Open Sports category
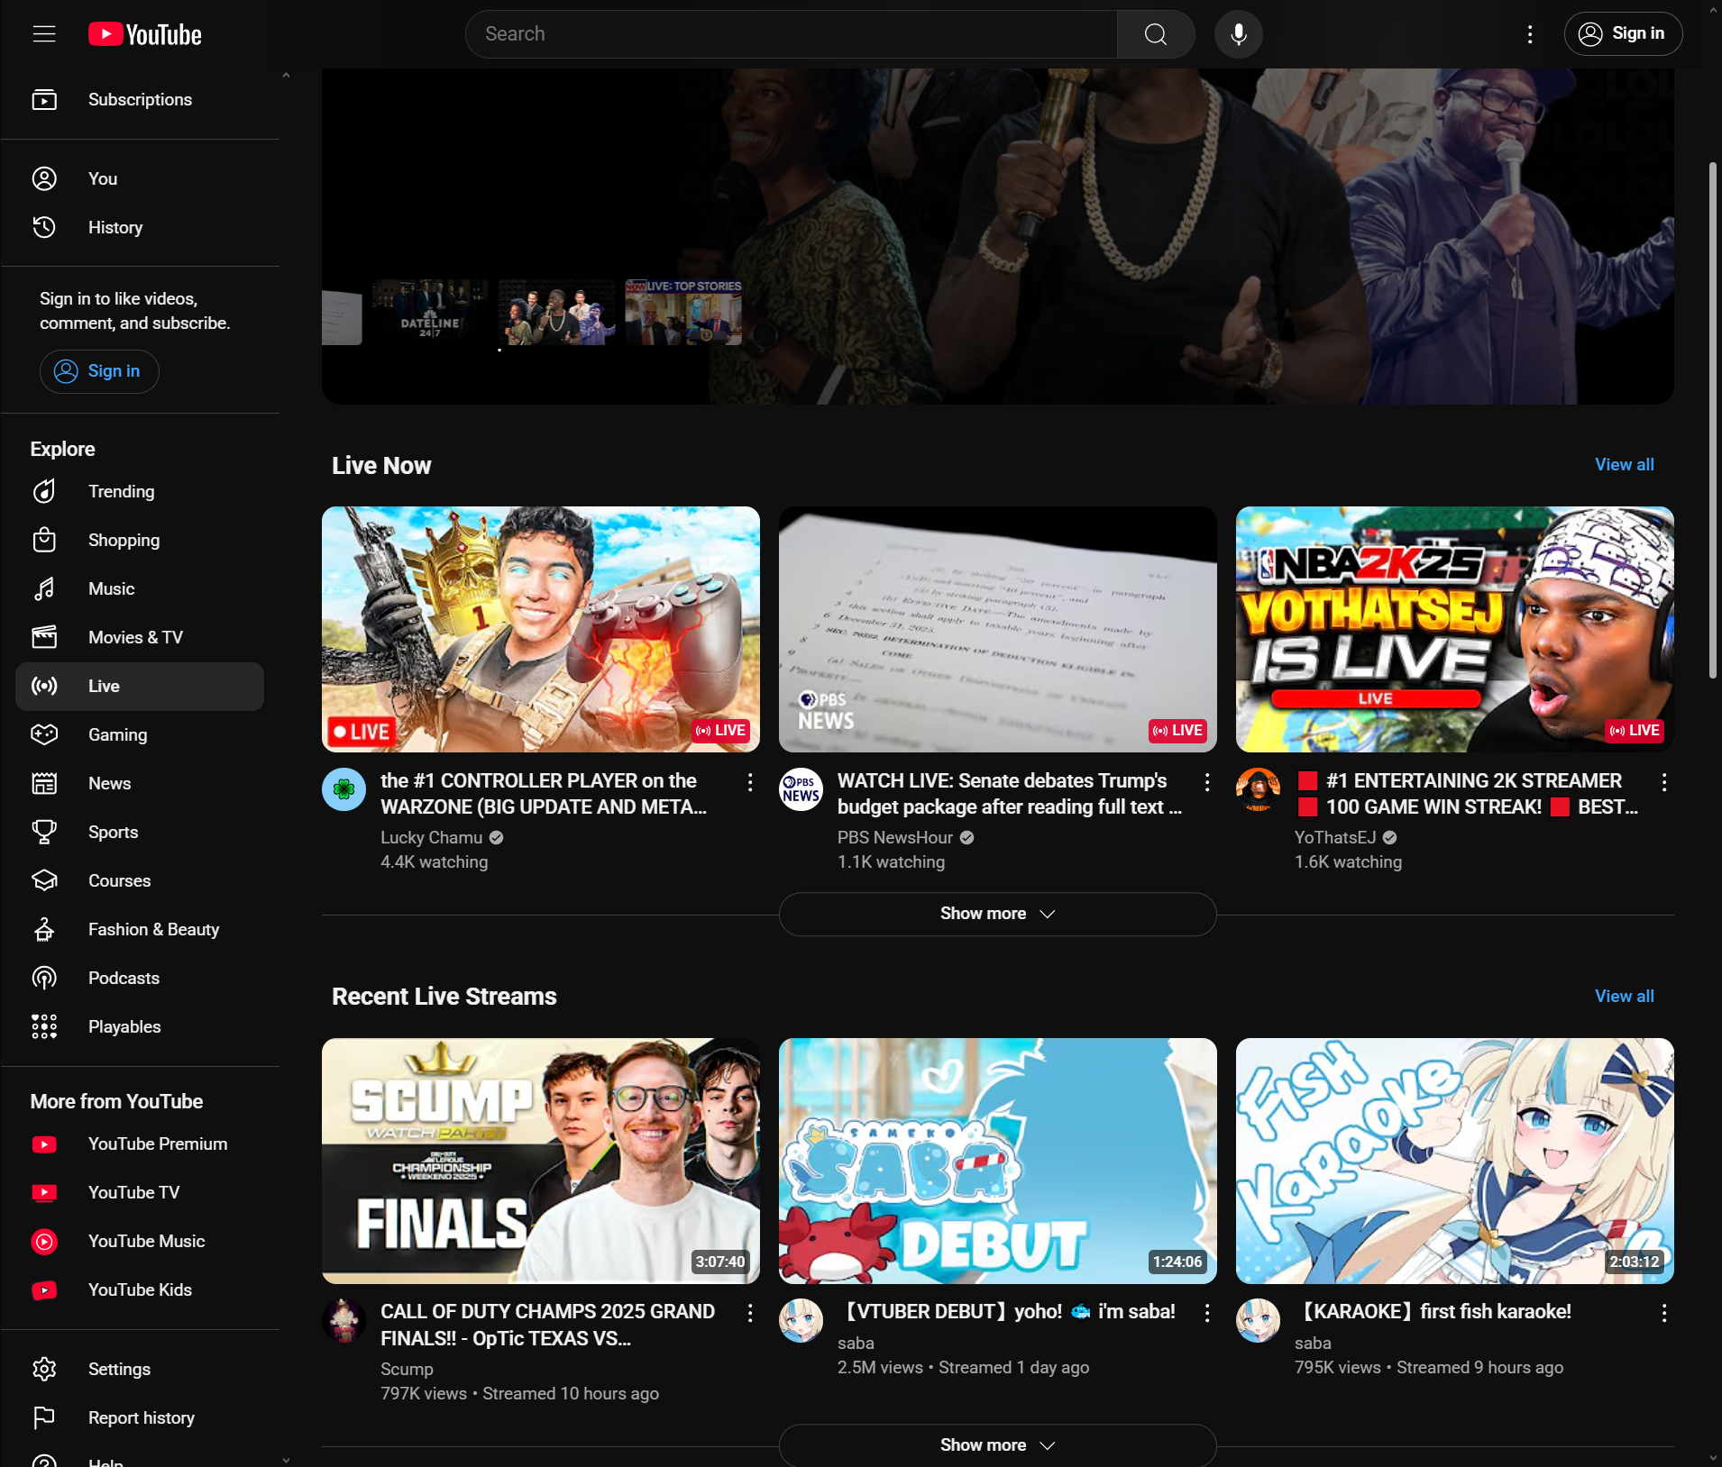 [x=140, y=833]
